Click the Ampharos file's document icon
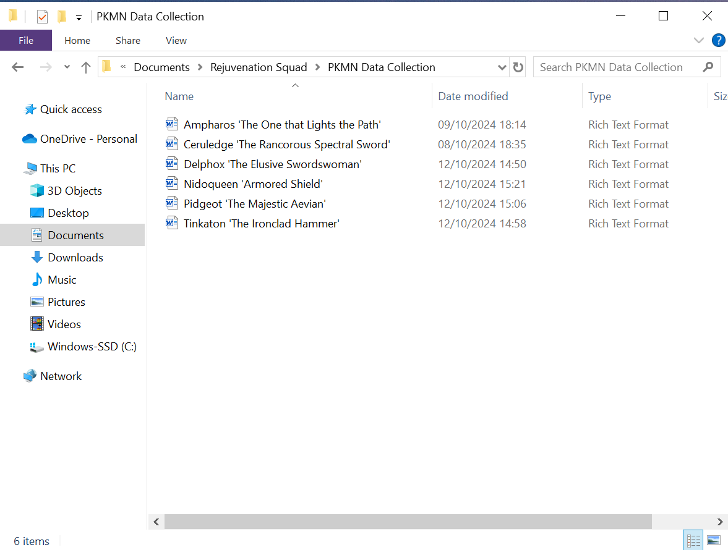This screenshot has width=728, height=550. [x=172, y=124]
